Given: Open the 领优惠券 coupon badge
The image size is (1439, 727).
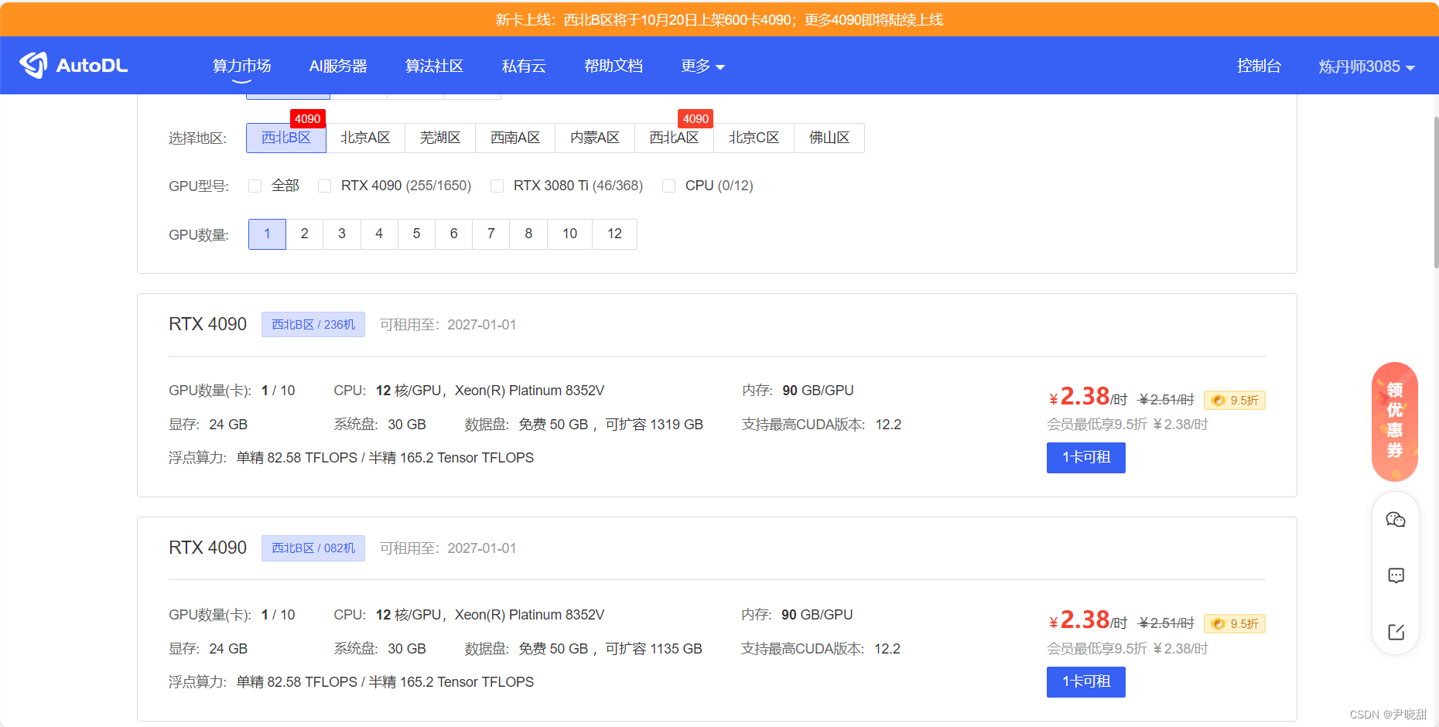Looking at the screenshot, I should [x=1395, y=422].
